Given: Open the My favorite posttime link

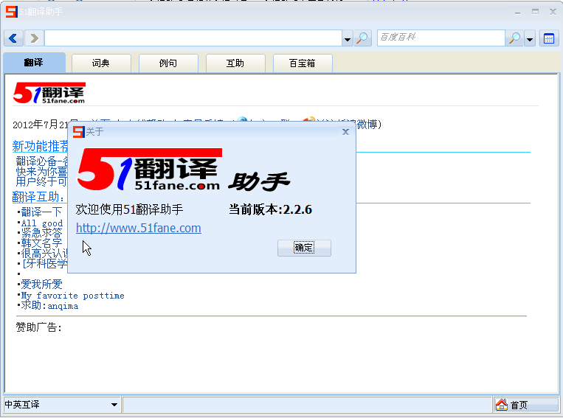Looking at the screenshot, I should pyautogui.click(x=72, y=296).
